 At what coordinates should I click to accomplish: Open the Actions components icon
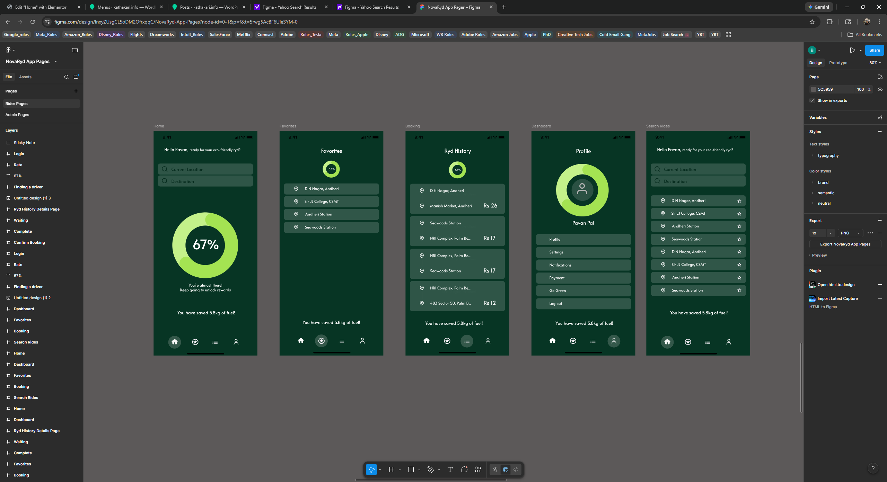point(478,470)
